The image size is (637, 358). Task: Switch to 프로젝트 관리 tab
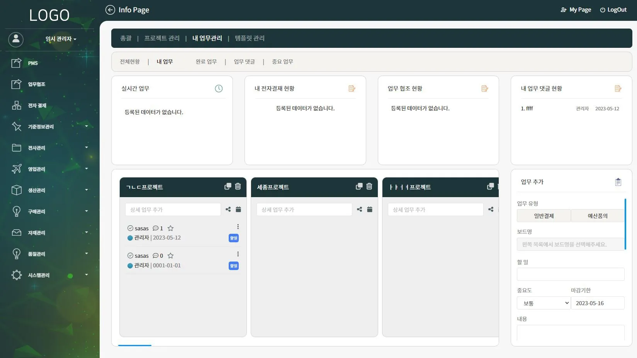162,38
